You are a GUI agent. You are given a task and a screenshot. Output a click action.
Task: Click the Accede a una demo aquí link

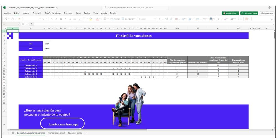pos(63,124)
